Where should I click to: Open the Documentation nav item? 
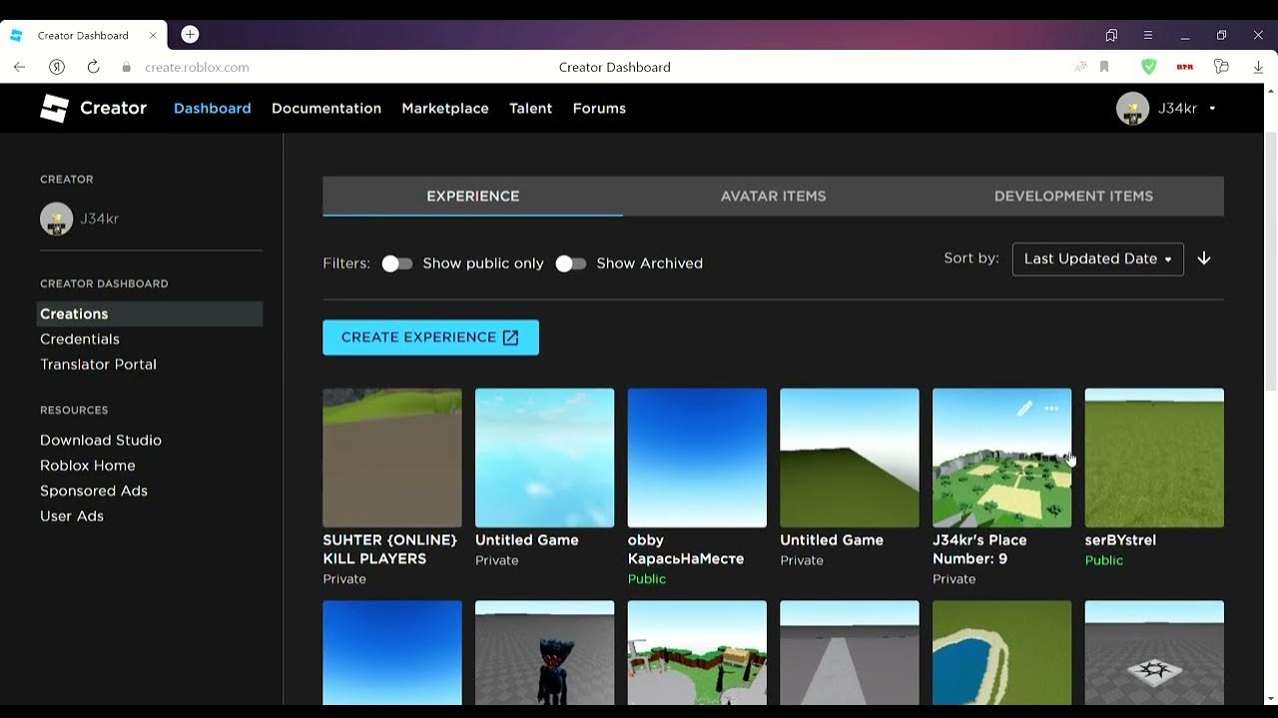[x=326, y=108]
